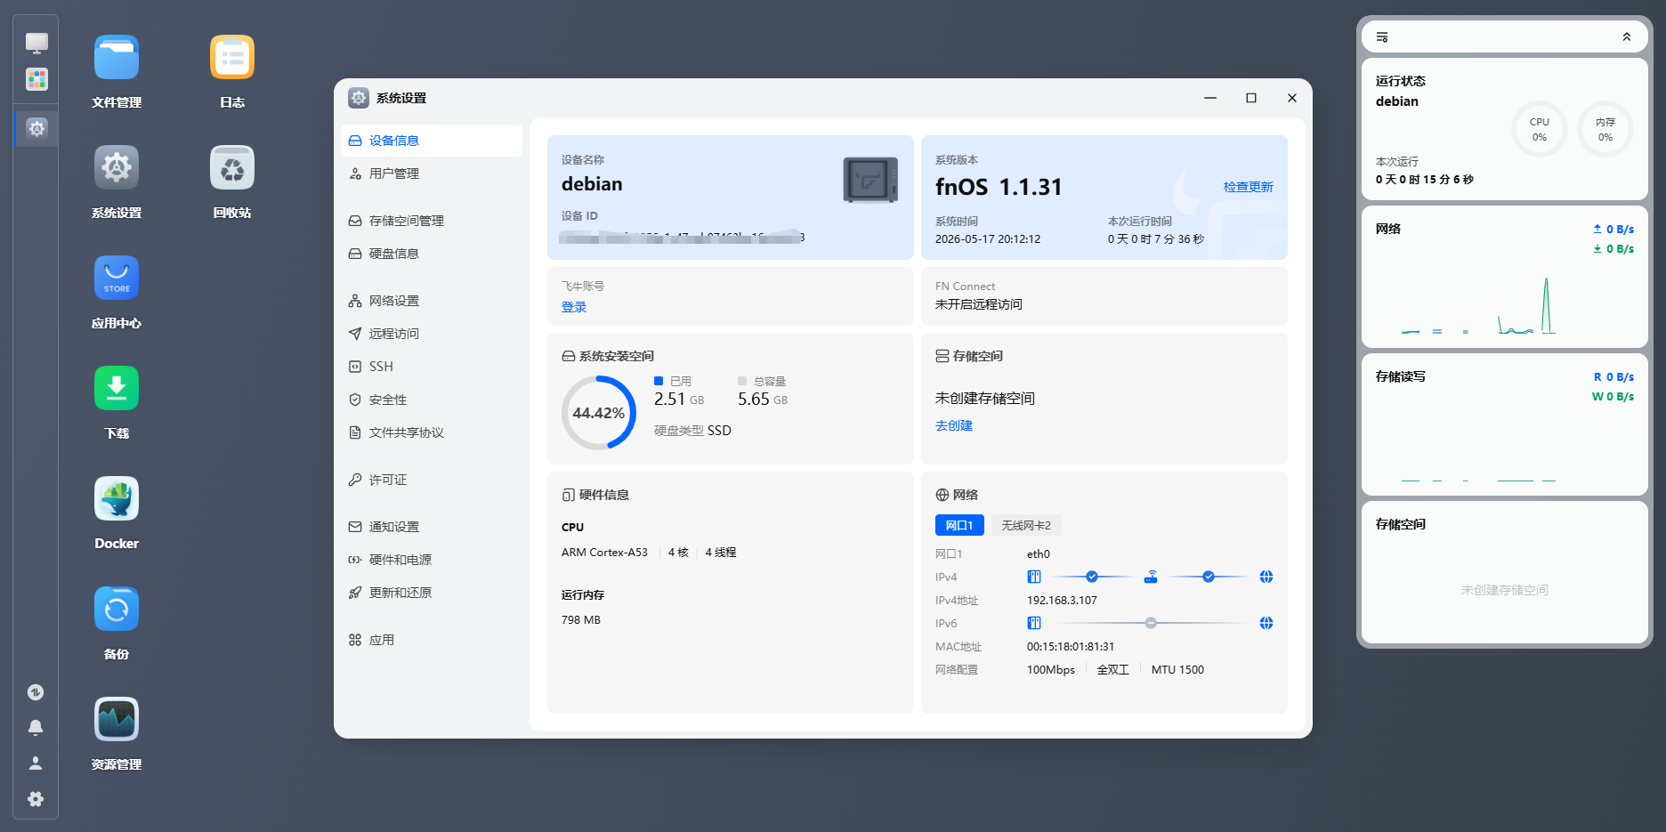Maximize the 系统设置 window
The image size is (1666, 832).
1251,98
